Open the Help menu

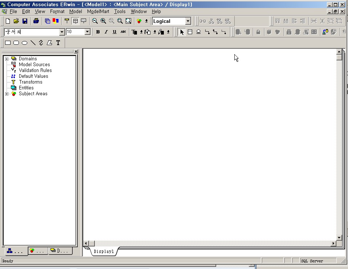click(156, 12)
